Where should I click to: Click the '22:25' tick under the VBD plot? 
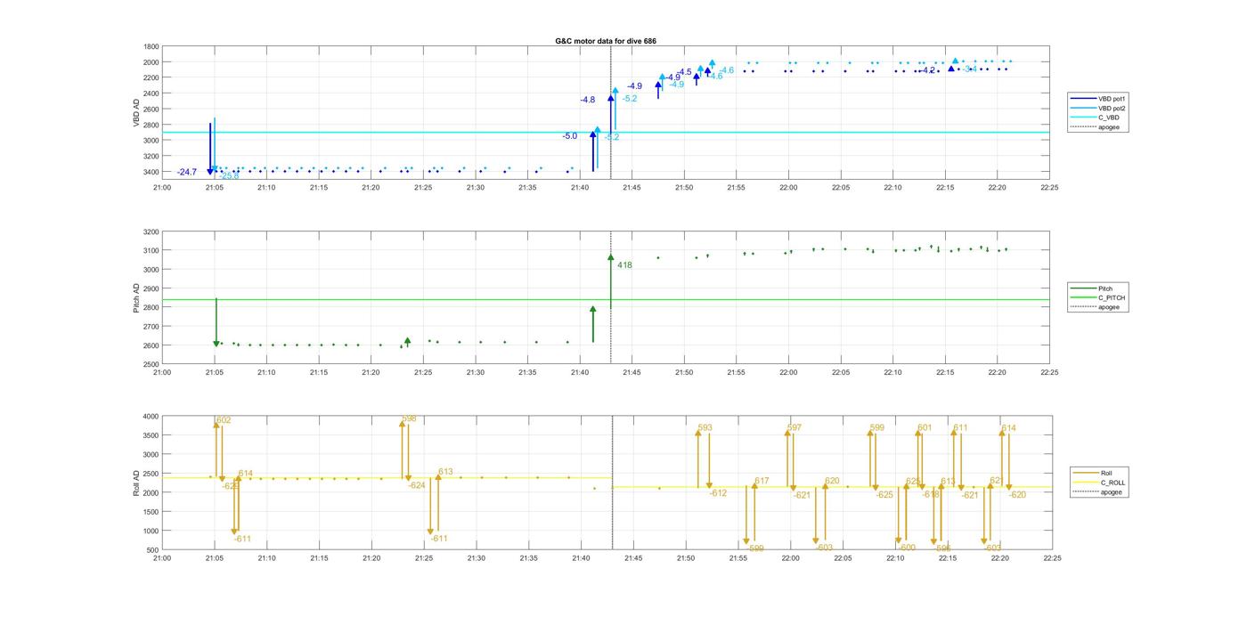(x=1049, y=188)
